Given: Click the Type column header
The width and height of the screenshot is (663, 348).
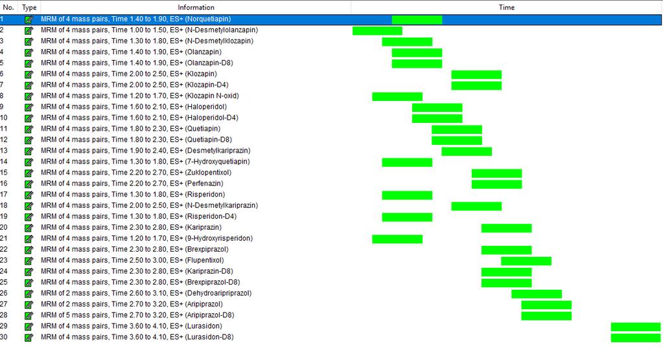Looking at the screenshot, I should 29,7.
